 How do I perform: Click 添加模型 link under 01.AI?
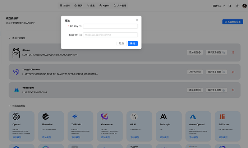[135, 137]
